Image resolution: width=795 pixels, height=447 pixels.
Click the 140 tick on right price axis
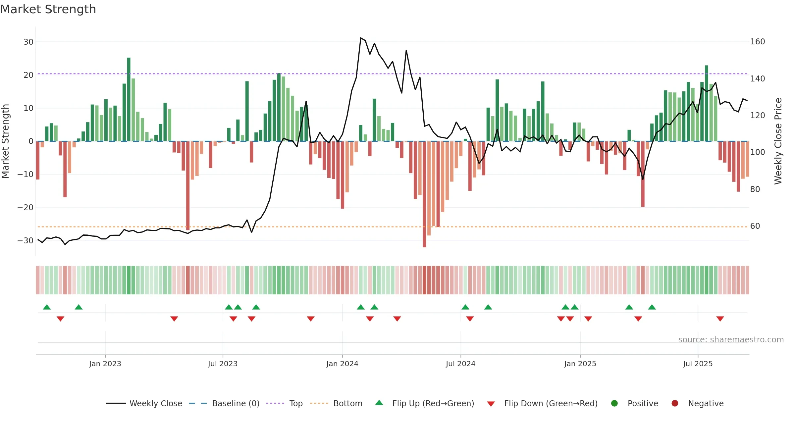point(758,78)
